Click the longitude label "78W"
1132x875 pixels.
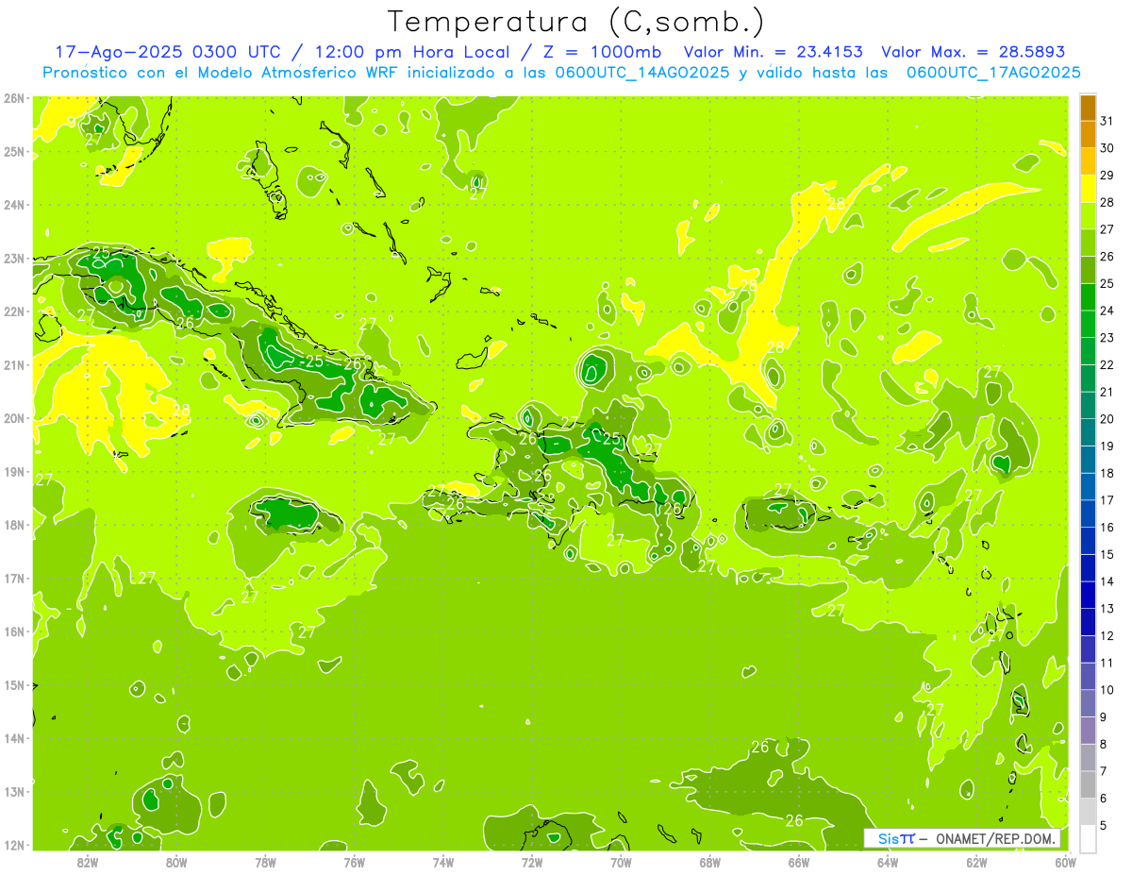(x=265, y=863)
